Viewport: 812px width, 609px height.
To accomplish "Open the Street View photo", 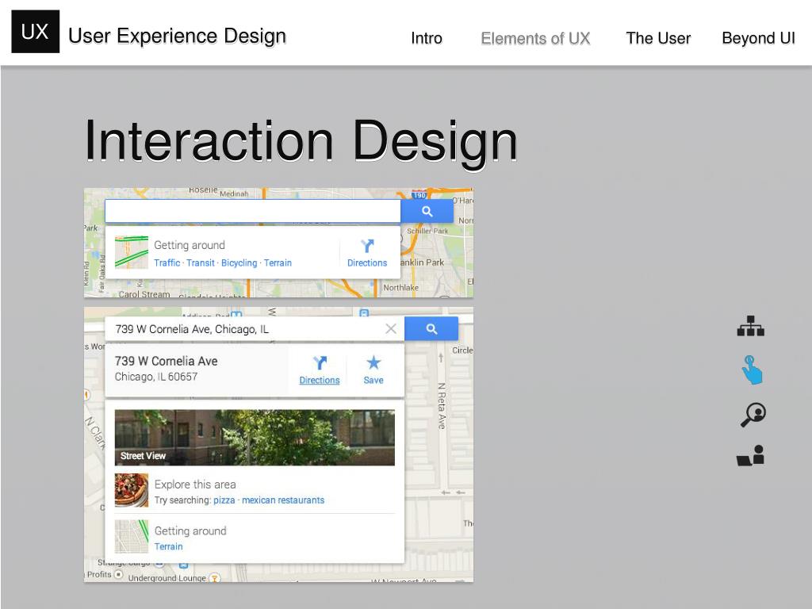I will coord(255,438).
